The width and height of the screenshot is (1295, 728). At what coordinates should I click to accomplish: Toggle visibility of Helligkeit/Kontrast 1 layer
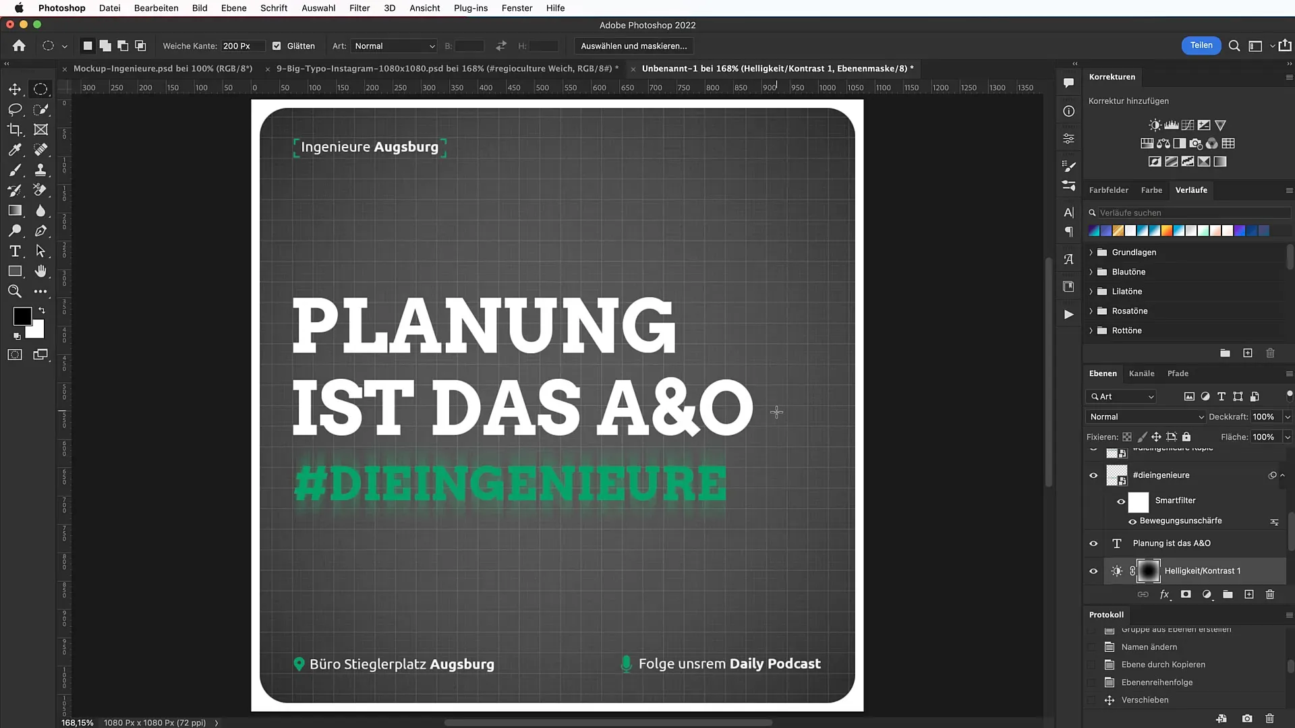pyautogui.click(x=1094, y=571)
